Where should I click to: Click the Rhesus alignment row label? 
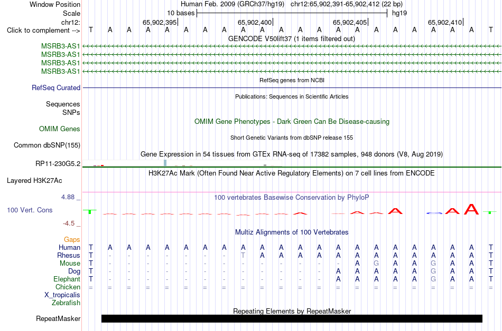[x=69, y=255]
